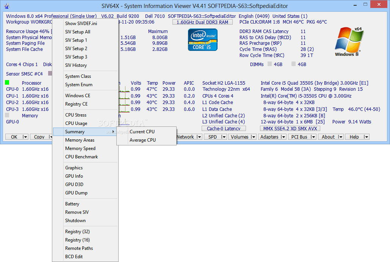Choose SIV Setup 2 menu entry
Viewport: 390px width, 262px height.
tap(85, 49)
